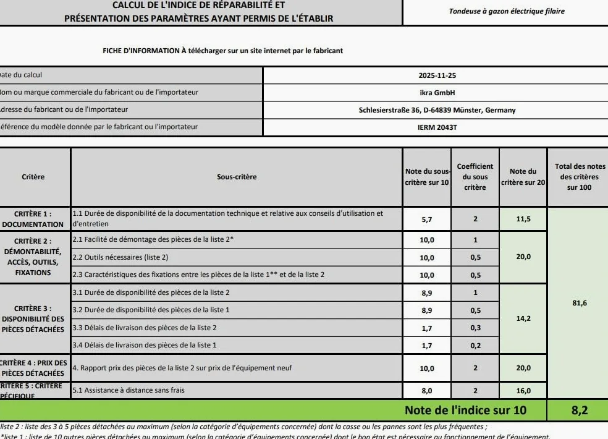608x439 pixels.
Task: Click sub-criterion 2.1 Facilité de démontage
Action: click(237, 239)
